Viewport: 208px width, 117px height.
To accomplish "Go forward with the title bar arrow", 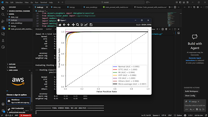I will pyautogui.click(x=62, y=2).
